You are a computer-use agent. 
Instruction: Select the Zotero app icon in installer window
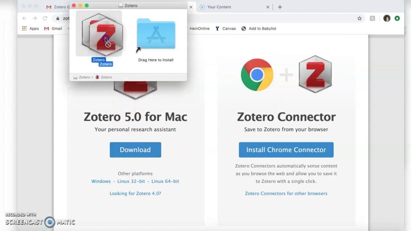click(x=99, y=34)
